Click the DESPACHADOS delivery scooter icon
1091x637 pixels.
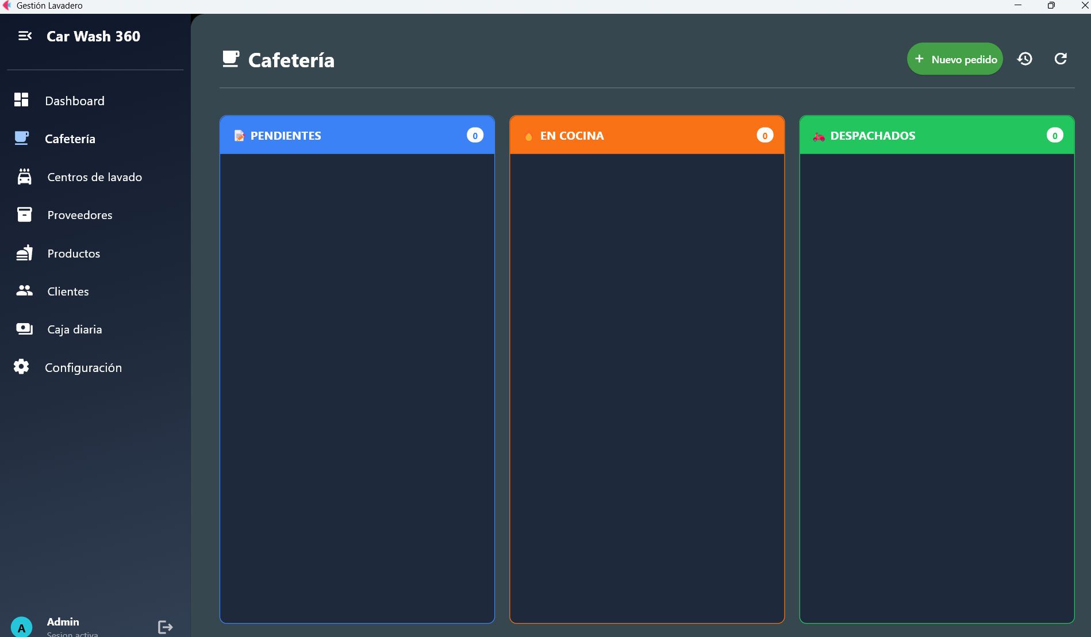[819, 136]
